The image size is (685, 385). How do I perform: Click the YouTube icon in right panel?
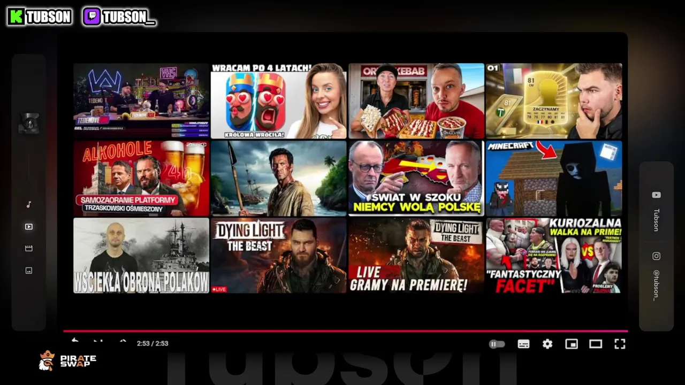[x=656, y=195]
